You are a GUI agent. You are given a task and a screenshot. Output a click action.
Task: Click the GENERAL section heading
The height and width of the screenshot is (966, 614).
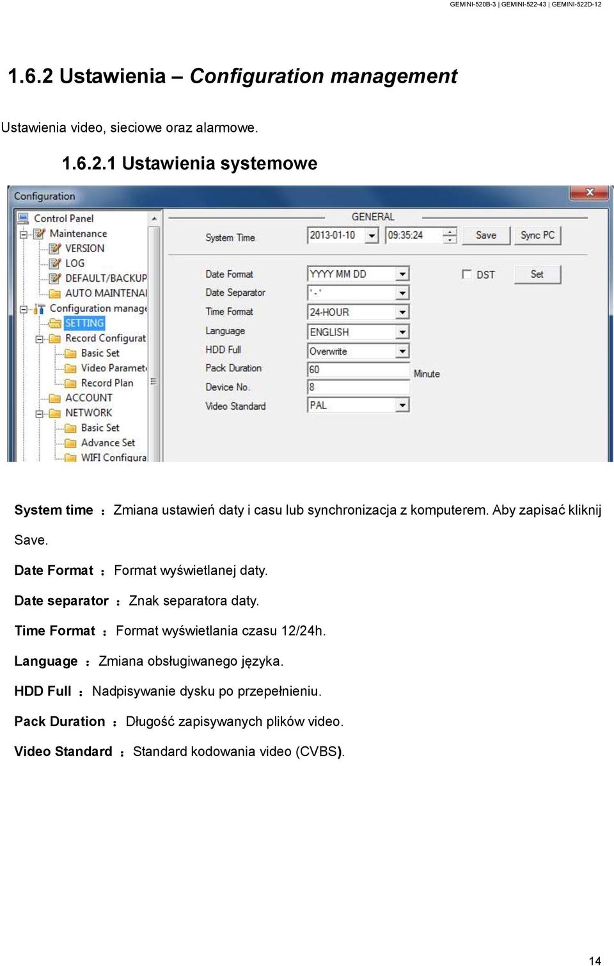tap(373, 217)
